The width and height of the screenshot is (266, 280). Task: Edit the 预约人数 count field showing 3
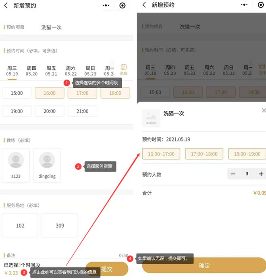click(247, 174)
